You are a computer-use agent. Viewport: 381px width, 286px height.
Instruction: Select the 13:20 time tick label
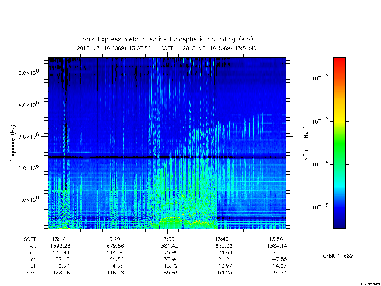[x=113, y=239]
